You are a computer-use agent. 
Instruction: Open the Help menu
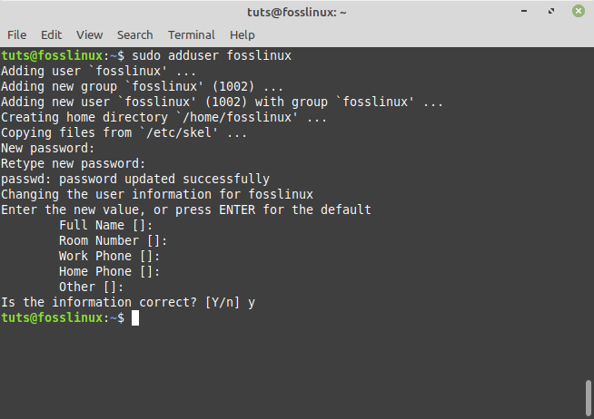pyautogui.click(x=242, y=34)
